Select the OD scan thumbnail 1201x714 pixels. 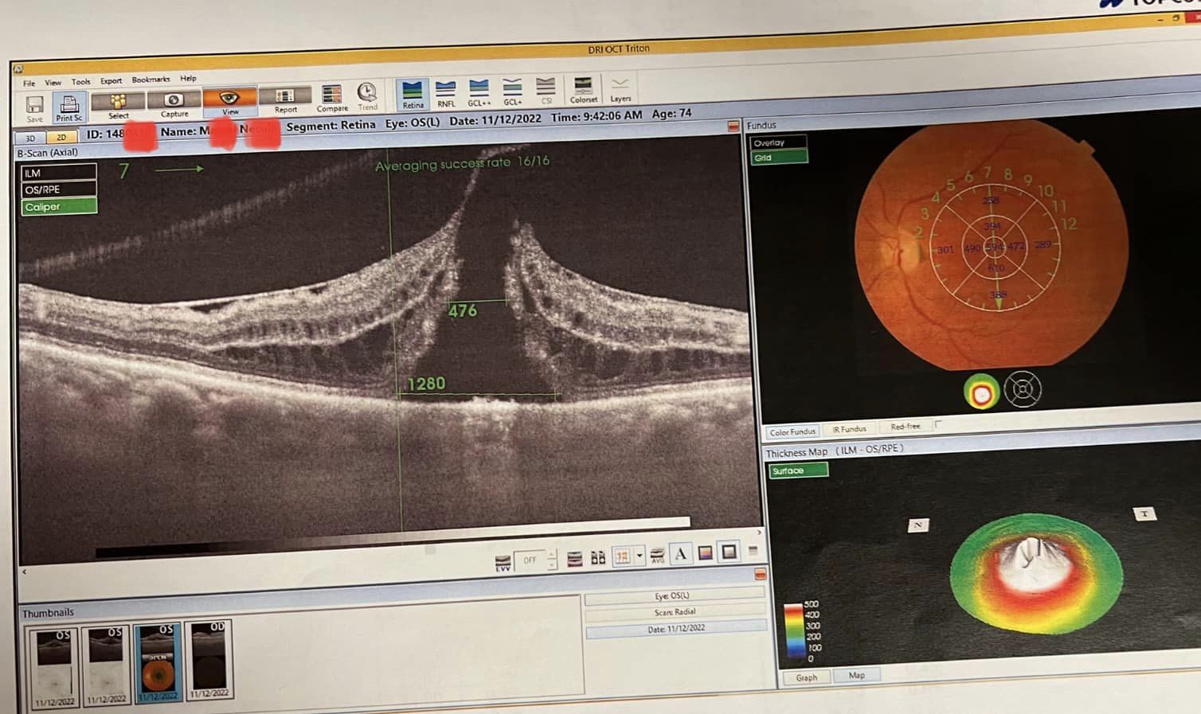point(209,660)
